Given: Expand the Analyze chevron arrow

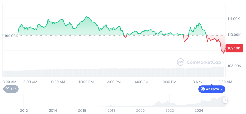Looking at the screenshot, I should (x=221, y=89).
